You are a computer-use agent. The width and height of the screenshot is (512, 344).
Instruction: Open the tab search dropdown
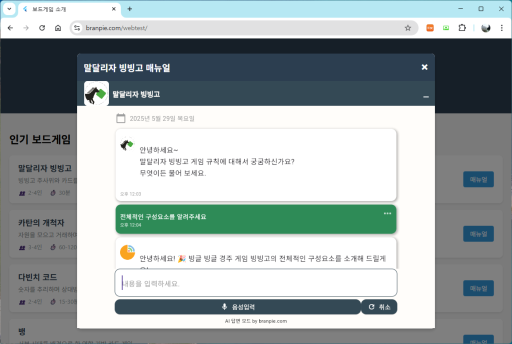(x=9, y=9)
